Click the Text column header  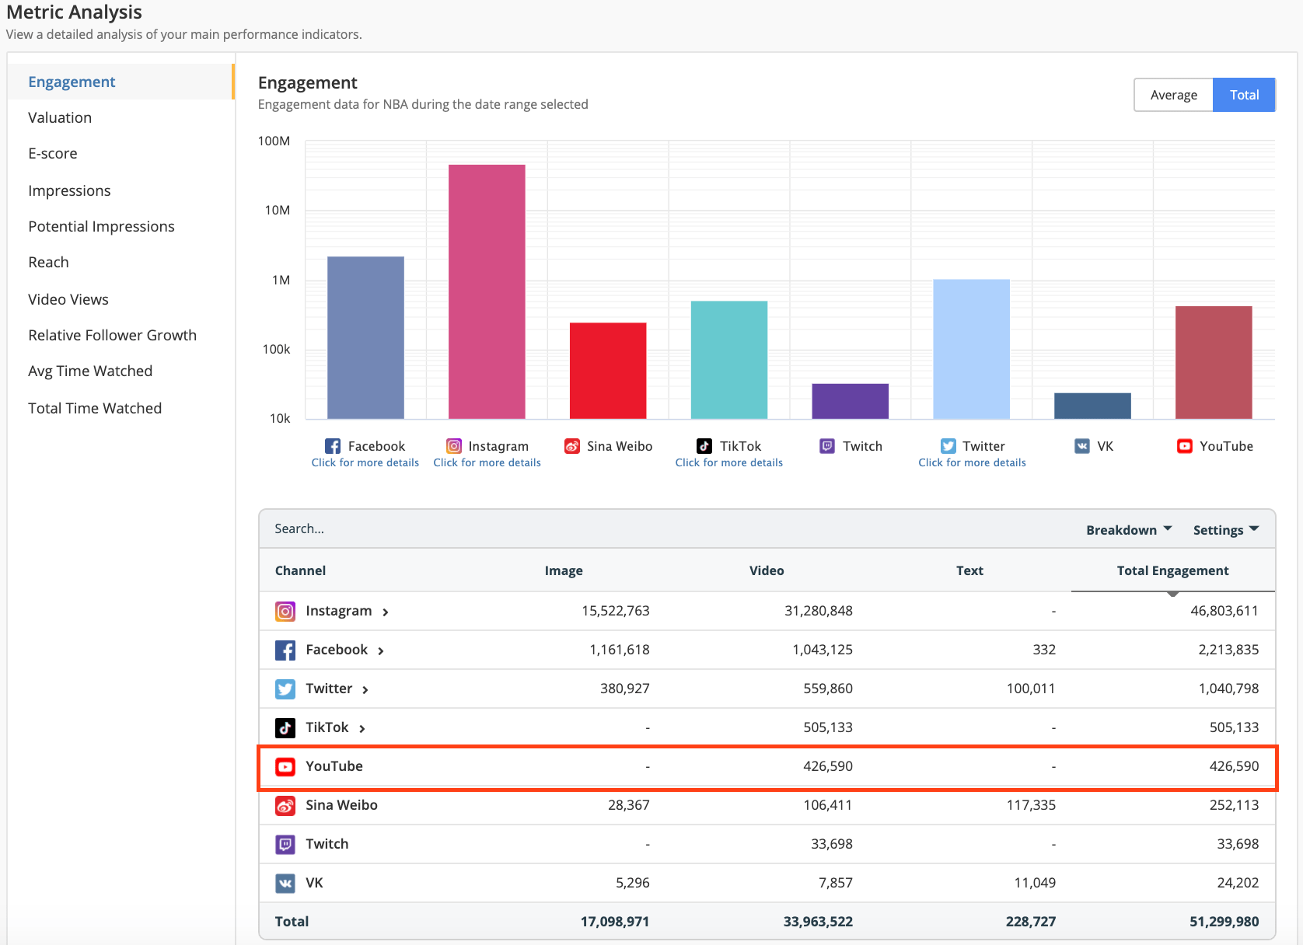(x=969, y=570)
